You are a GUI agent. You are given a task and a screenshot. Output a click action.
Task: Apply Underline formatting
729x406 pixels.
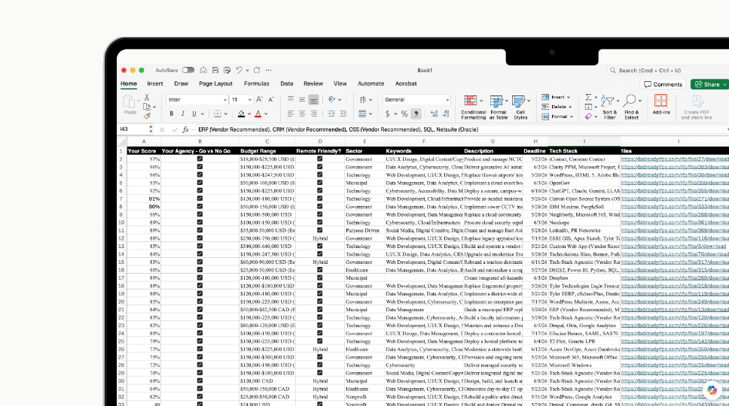point(194,114)
